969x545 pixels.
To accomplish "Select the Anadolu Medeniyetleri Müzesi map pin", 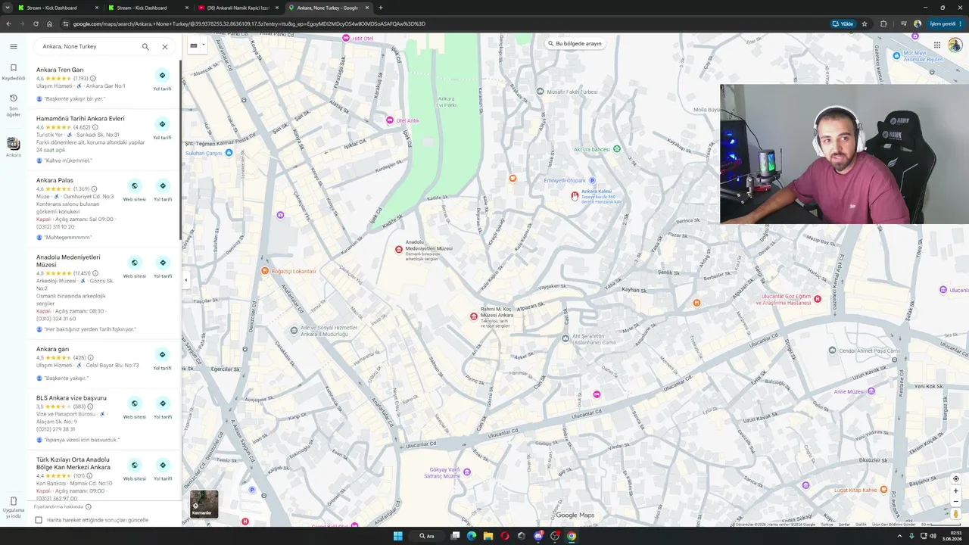I will [399, 249].
